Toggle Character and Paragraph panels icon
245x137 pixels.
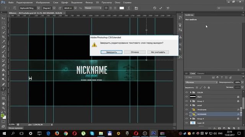(136, 8)
